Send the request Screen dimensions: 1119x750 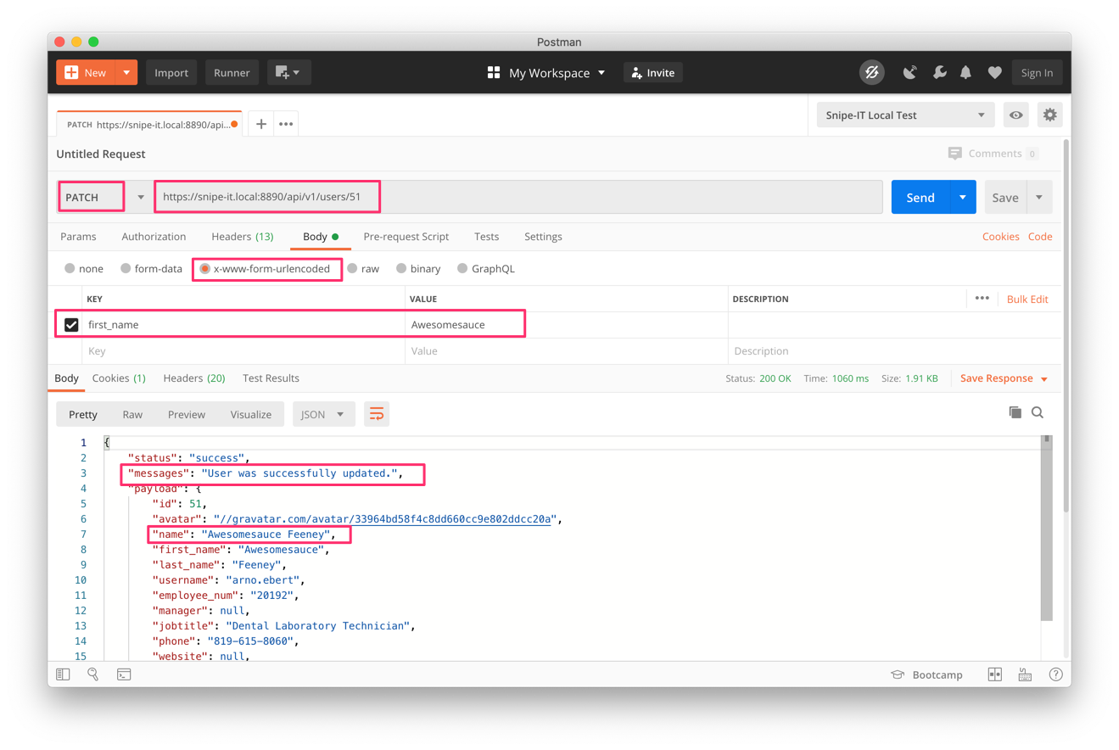[x=920, y=197]
